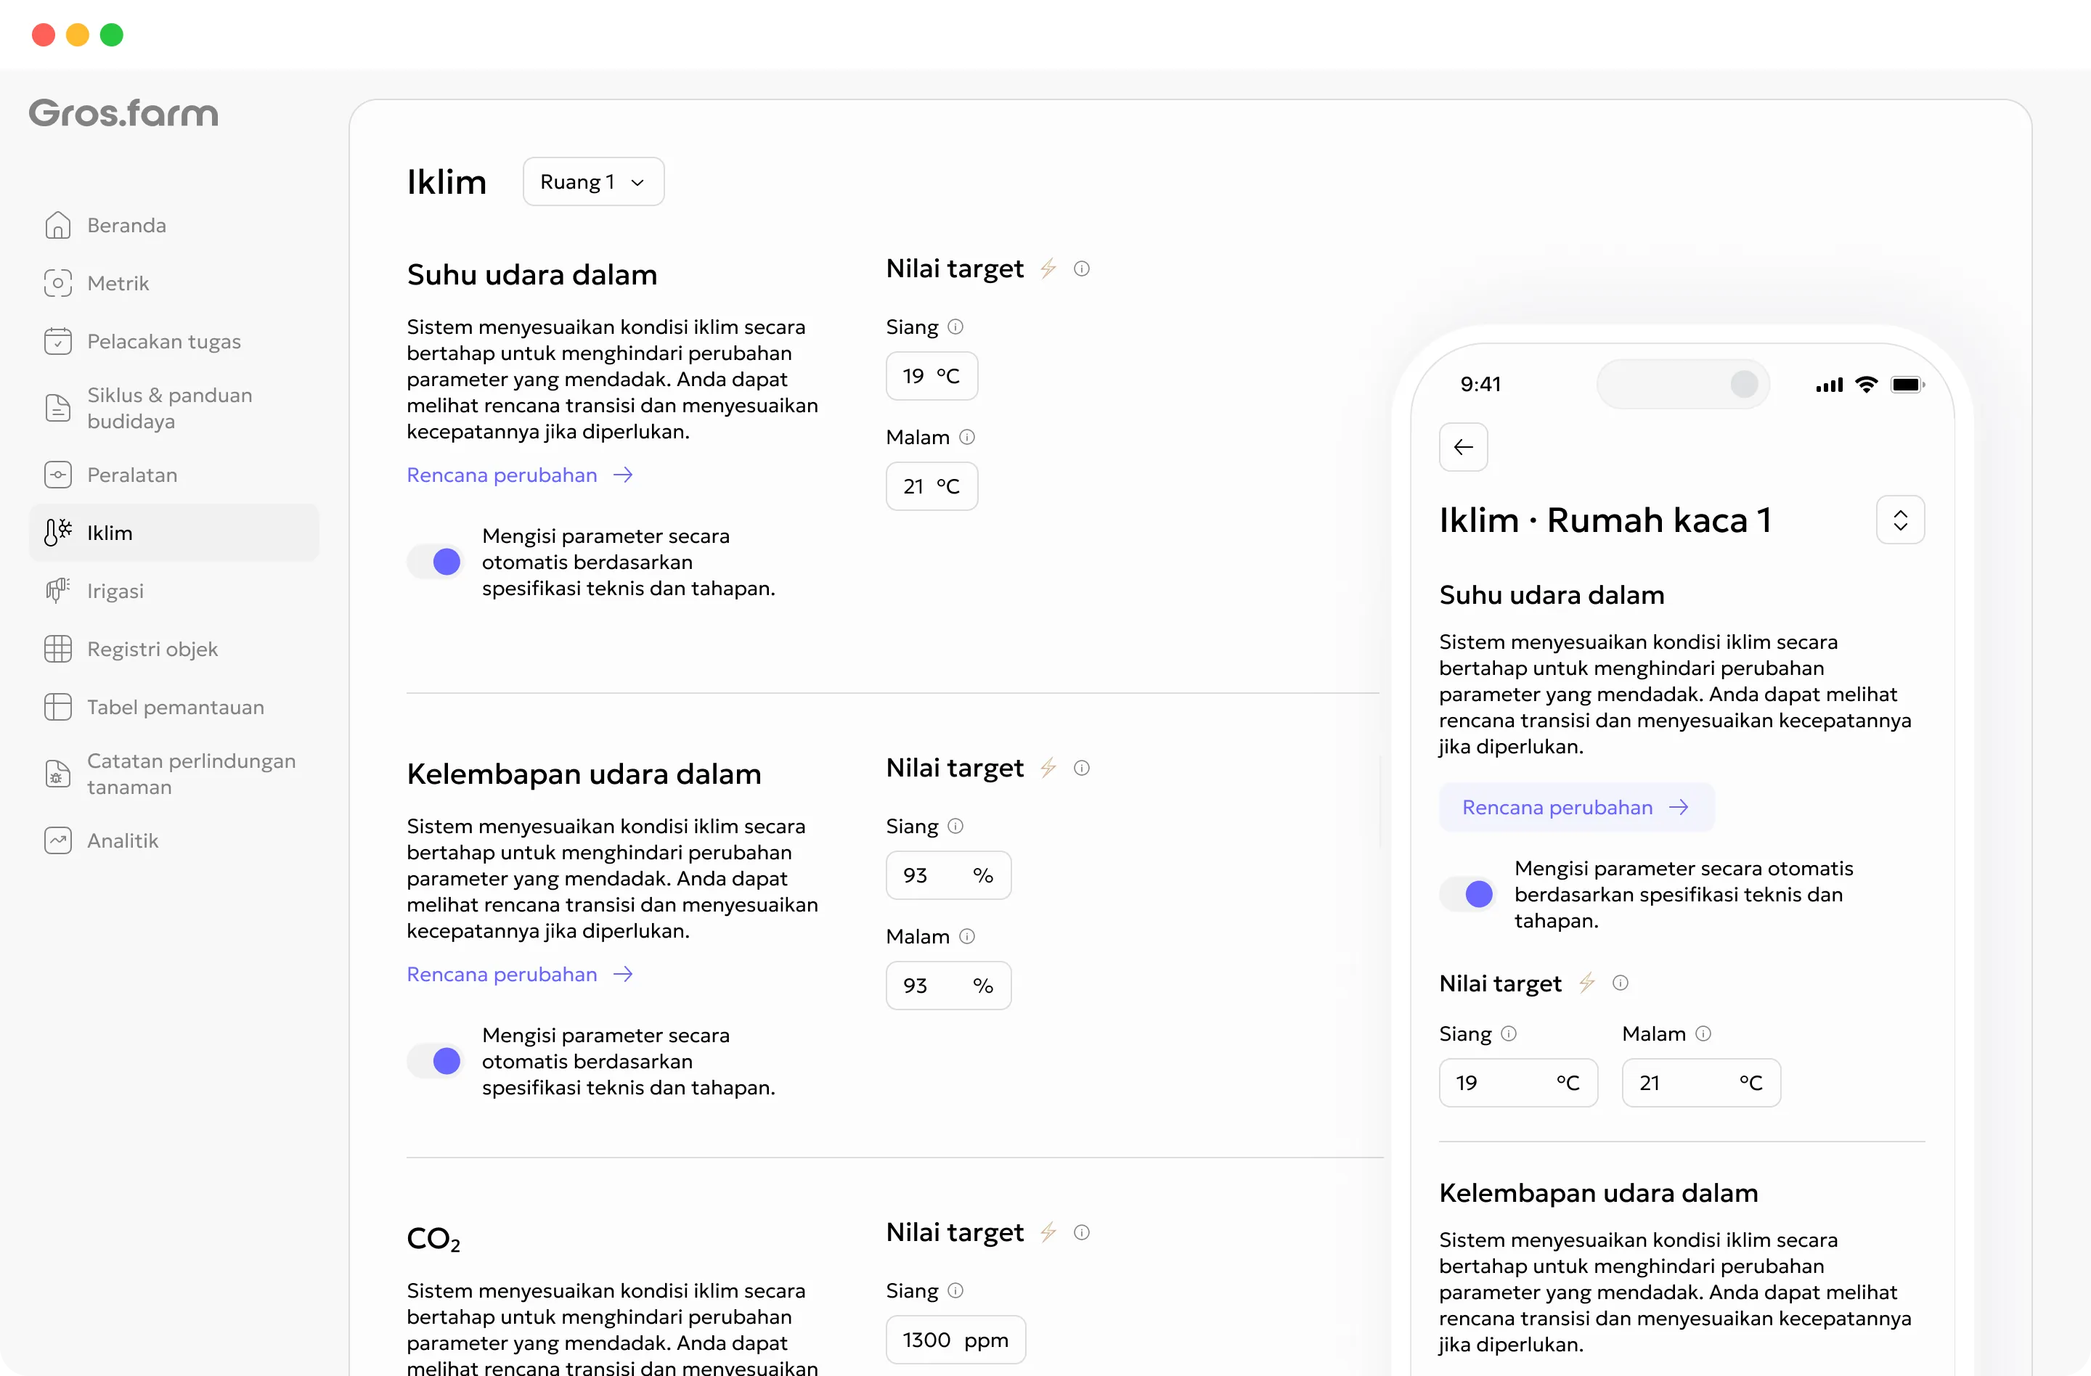
Task: Click the Iklim thermometer icon in sidebar
Action: coord(58,532)
